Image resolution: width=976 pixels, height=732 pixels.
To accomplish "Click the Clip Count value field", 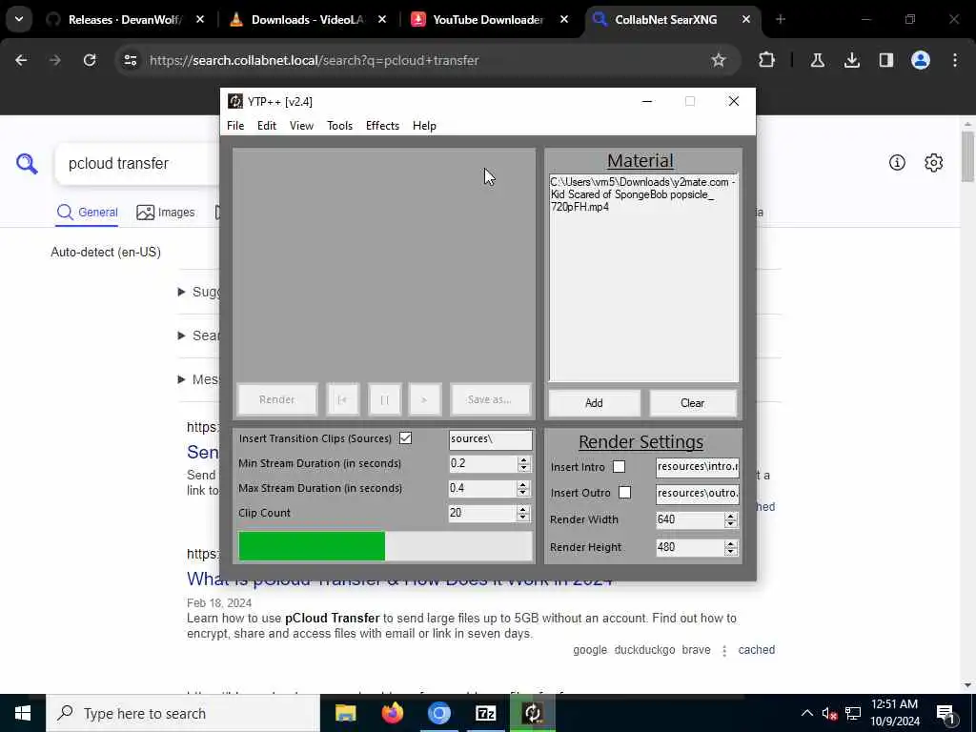I will [x=482, y=513].
